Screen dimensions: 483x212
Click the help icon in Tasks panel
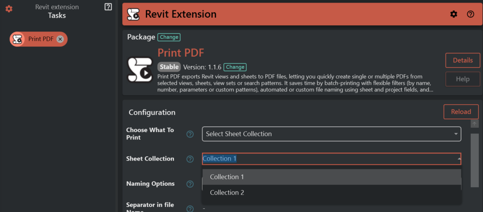click(108, 7)
